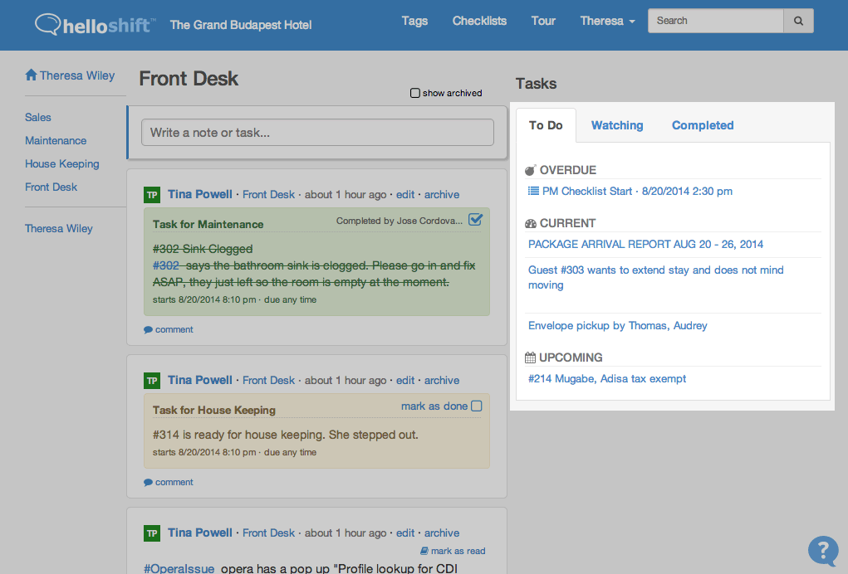Image resolution: width=848 pixels, height=574 pixels.
Task: Click the Write a note or task field
Action: (x=317, y=132)
